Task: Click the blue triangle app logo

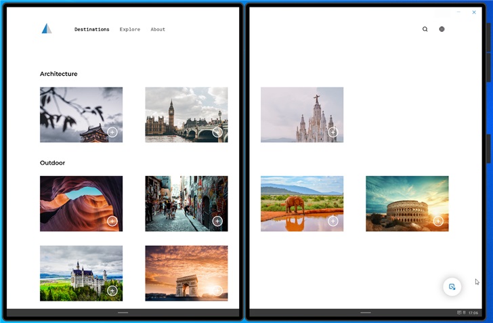Action: click(46, 28)
